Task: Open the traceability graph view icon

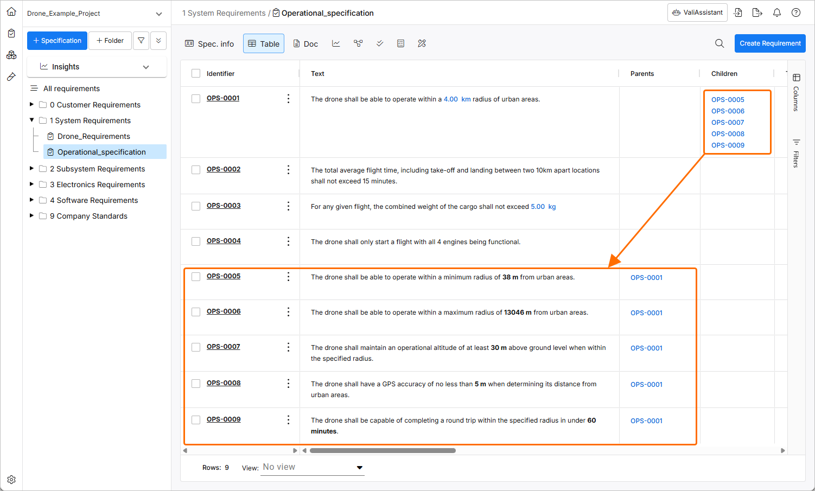Action: point(358,43)
